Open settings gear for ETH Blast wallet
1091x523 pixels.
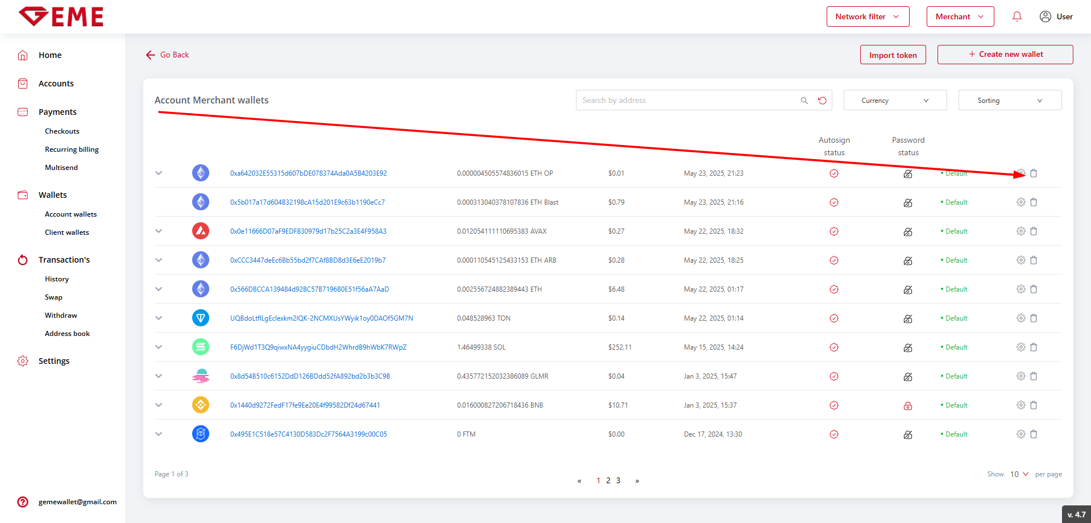click(x=1021, y=202)
